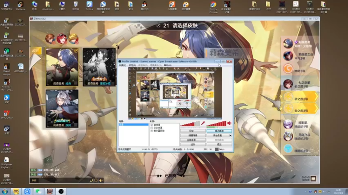Viewport: 348px width, 195px height.
Task: Select the 砂之国2号 team slot
Action: coord(300,97)
